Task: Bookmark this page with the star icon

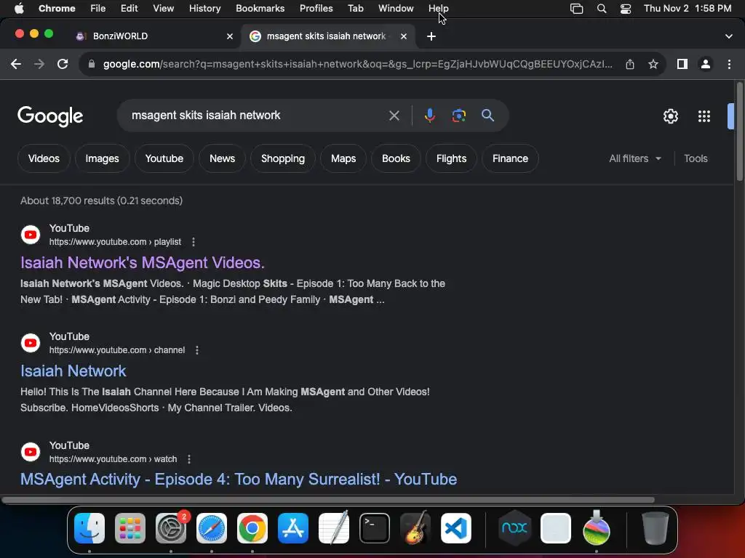Action: [653, 64]
